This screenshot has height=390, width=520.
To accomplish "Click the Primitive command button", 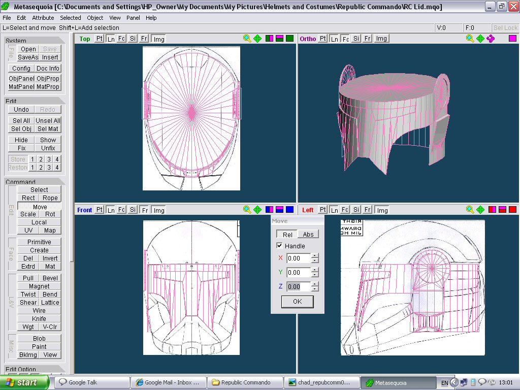I will coord(39,242).
